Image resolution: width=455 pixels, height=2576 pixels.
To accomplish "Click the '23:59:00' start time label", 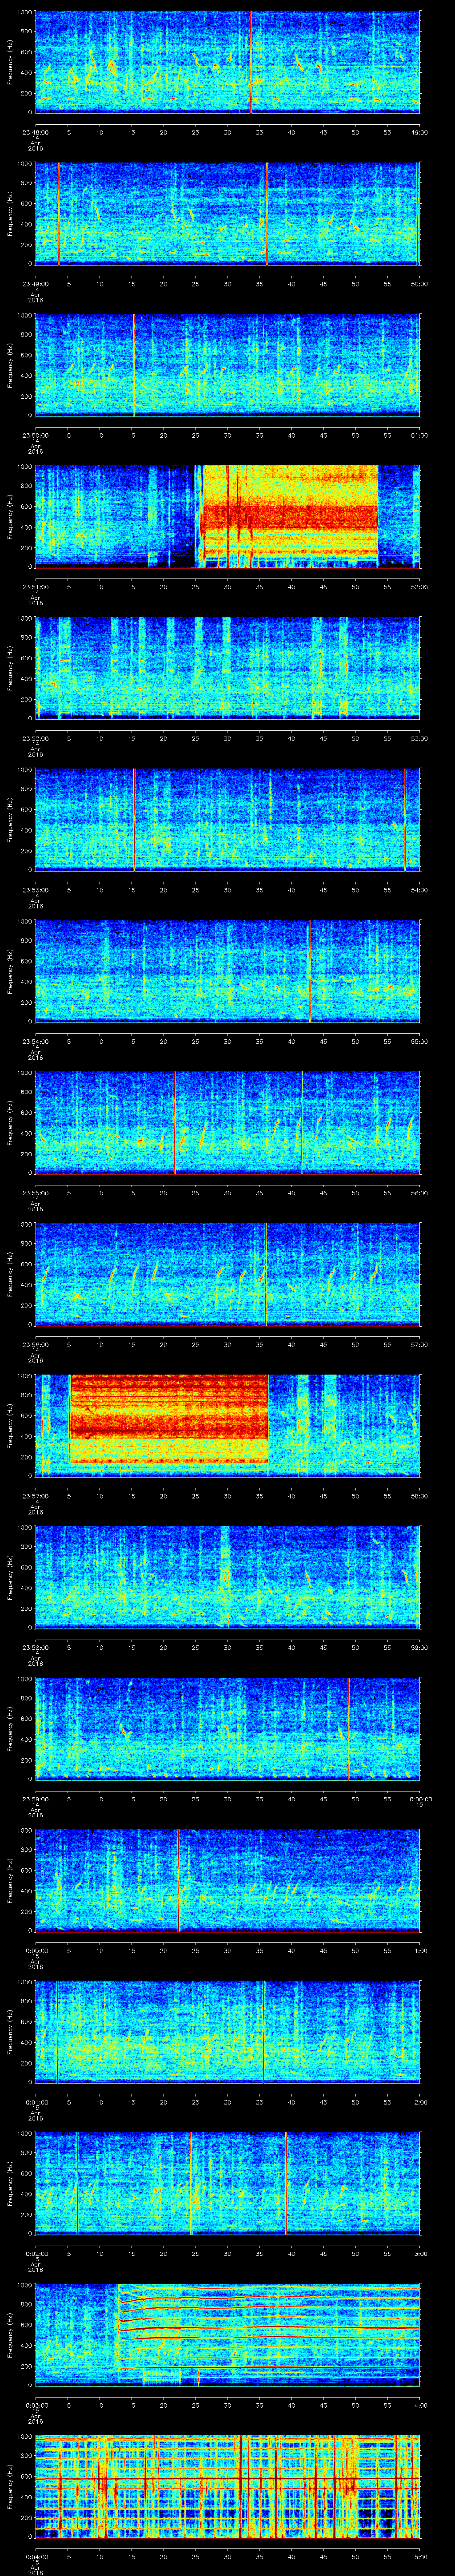I will 36,1799.
